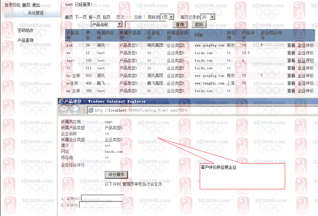318x216 pixels.
Task: Click the IE logo in the title bar
Action: (61, 101)
